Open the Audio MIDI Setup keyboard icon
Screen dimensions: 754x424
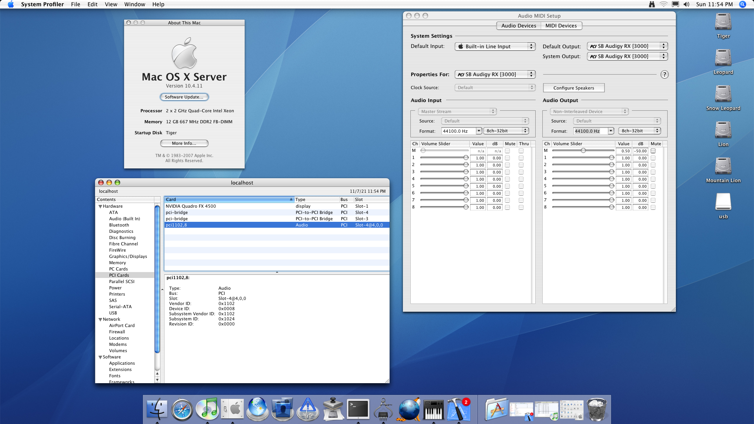[x=434, y=409]
